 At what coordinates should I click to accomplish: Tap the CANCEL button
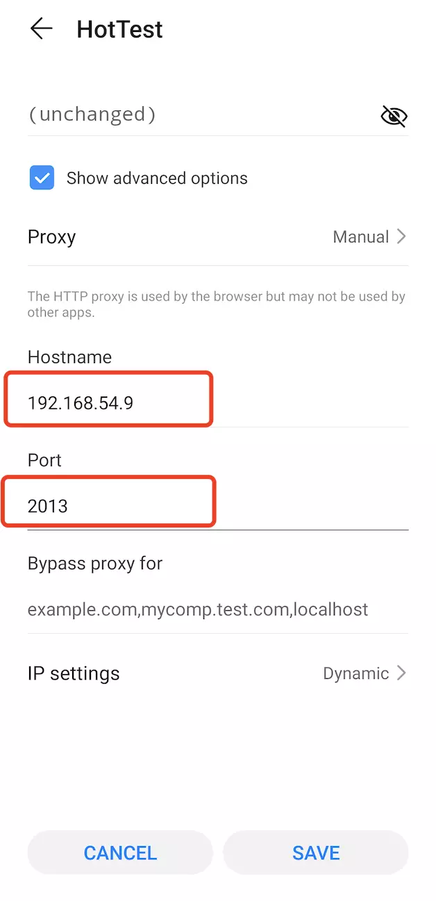coord(120,852)
